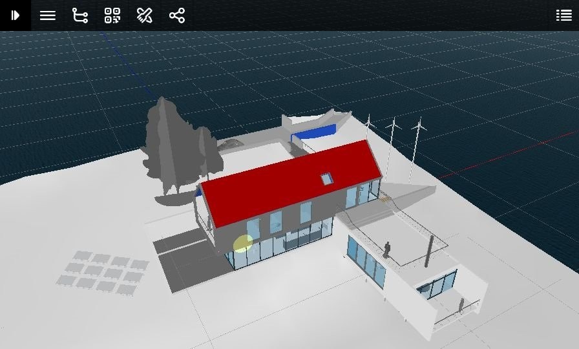The width and height of the screenshot is (579, 349).
Task: Click the yellow highlight marker on the house
Action: pos(242,243)
